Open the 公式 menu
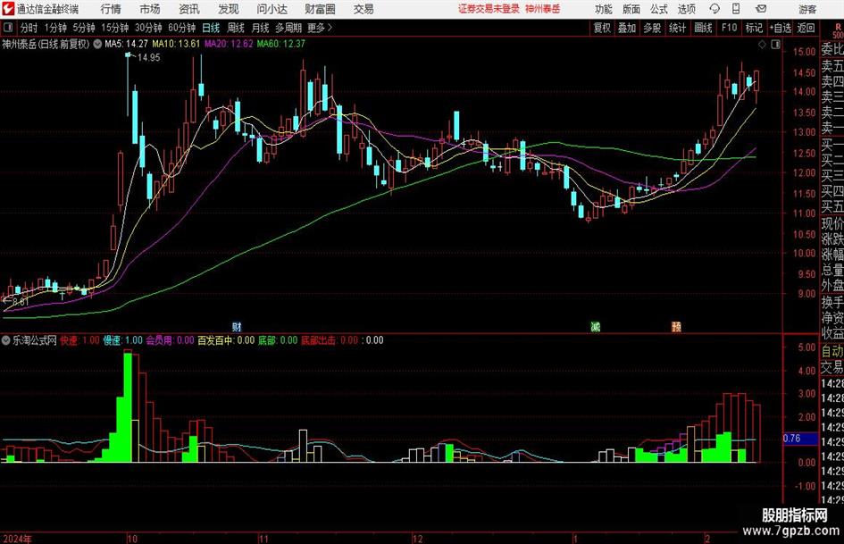 pos(658,9)
